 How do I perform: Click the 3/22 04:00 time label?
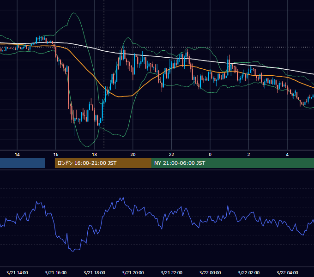coord(287,272)
